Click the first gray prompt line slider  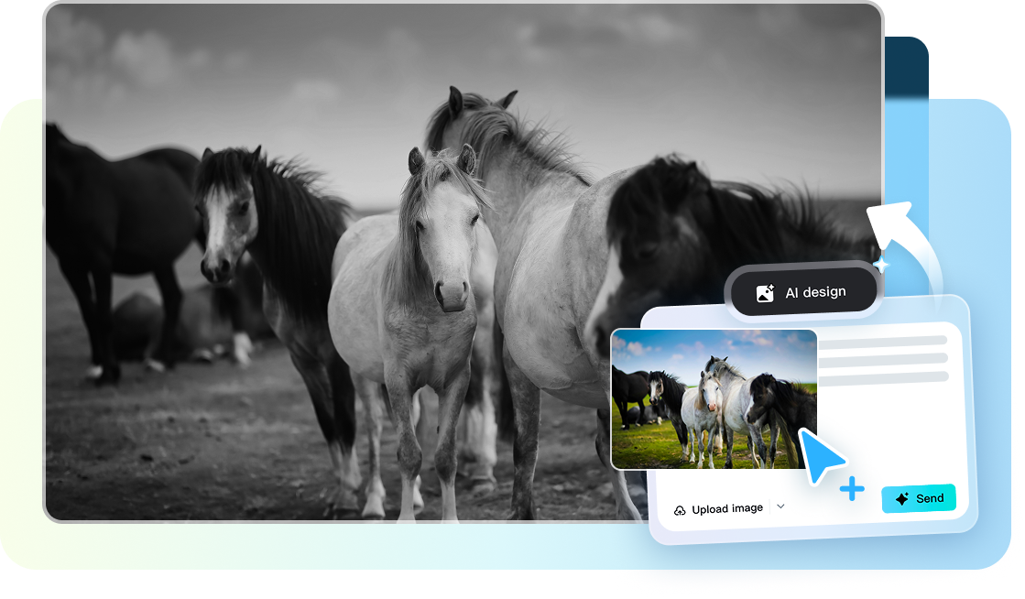click(884, 341)
